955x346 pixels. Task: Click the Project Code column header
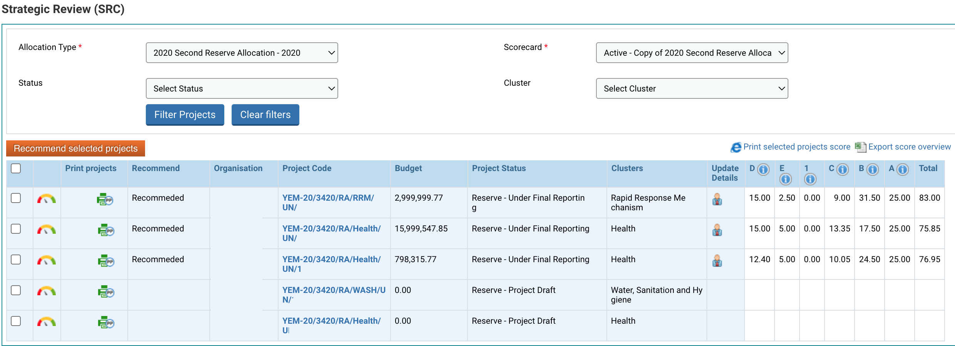(x=307, y=168)
